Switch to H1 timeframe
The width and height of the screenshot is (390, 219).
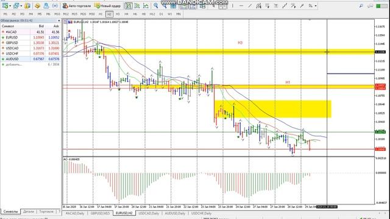[101, 14]
